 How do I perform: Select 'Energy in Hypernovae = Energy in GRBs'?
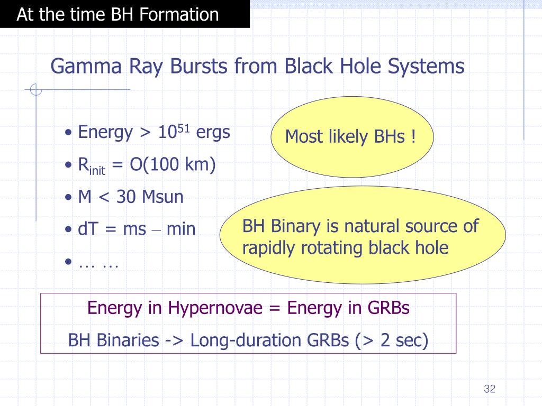tap(248, 308)
